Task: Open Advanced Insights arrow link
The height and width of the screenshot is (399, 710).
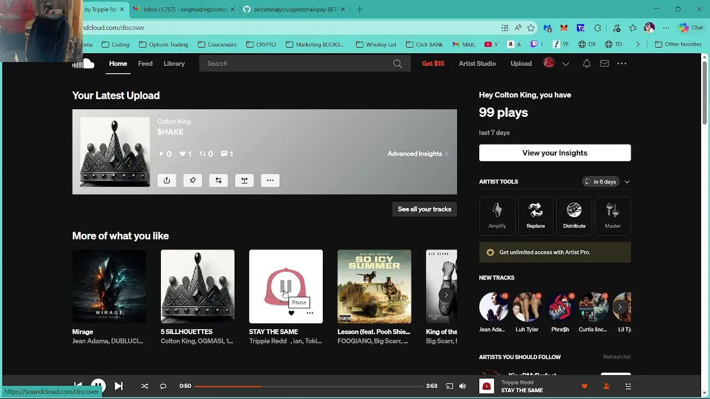Action: (418, 154)
